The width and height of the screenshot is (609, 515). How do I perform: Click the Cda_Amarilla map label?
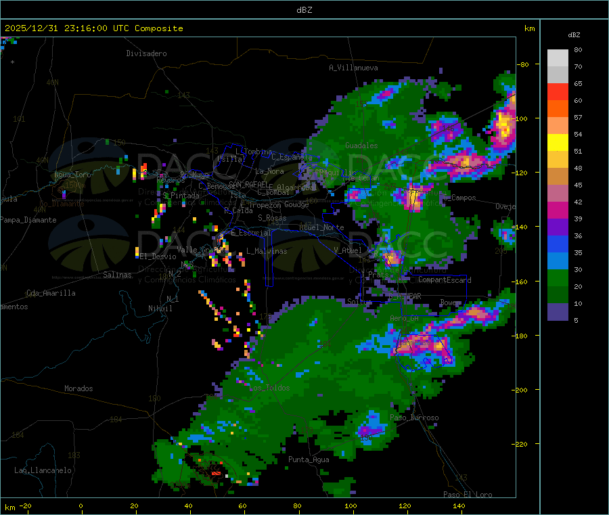click(51, 293)
